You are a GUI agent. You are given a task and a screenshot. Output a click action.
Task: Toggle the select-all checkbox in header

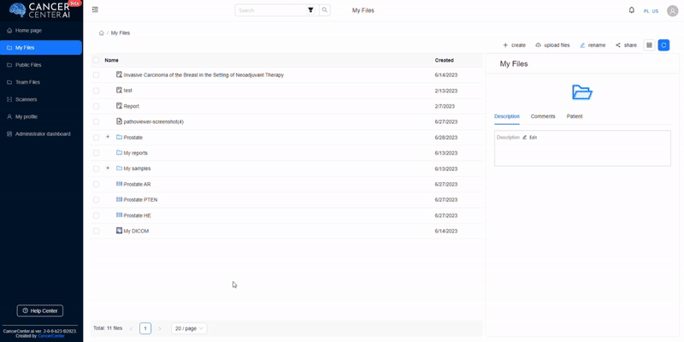coord(96,60)
